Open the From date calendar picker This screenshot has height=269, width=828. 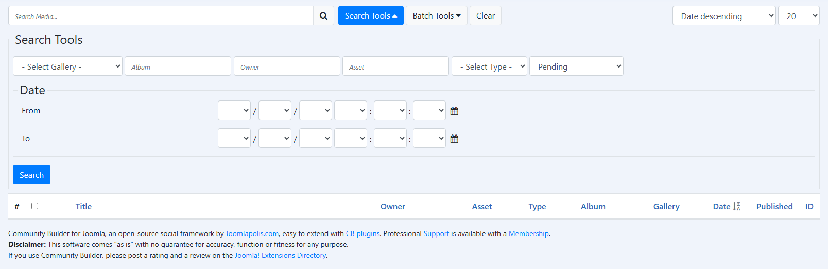454,111
